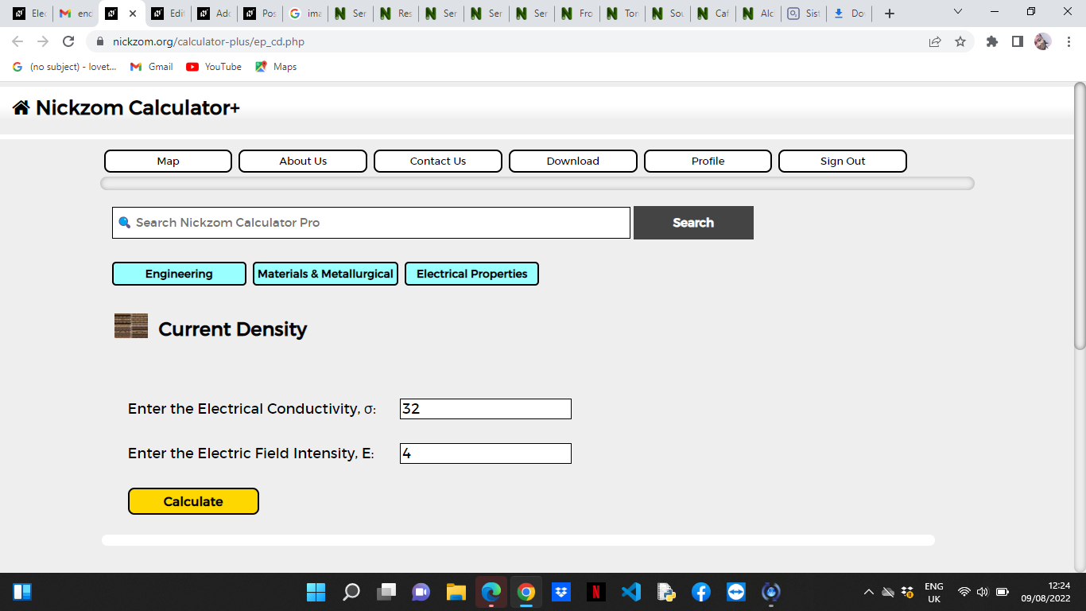This screenshot has height=611, width=1086.
Task: Click the browser address bar URL
Action: (x=208, y=41)
